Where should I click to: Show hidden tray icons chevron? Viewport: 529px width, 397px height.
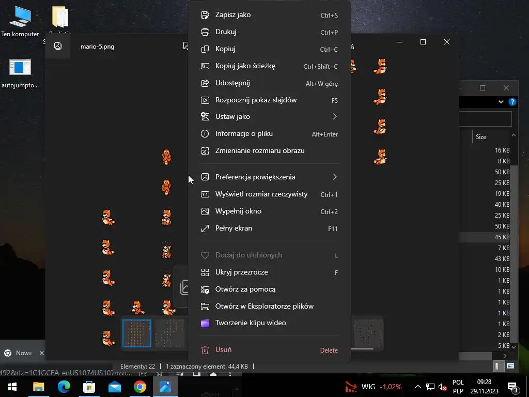417,387
